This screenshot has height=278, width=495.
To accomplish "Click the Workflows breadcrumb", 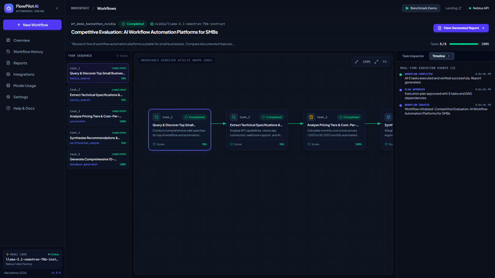I will [106, 9].
